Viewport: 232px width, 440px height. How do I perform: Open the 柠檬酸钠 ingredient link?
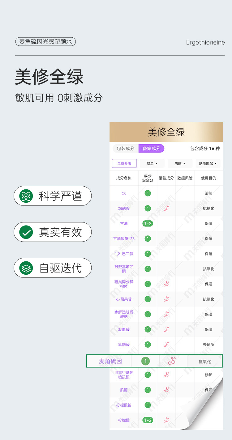click(x=124, y=405)
